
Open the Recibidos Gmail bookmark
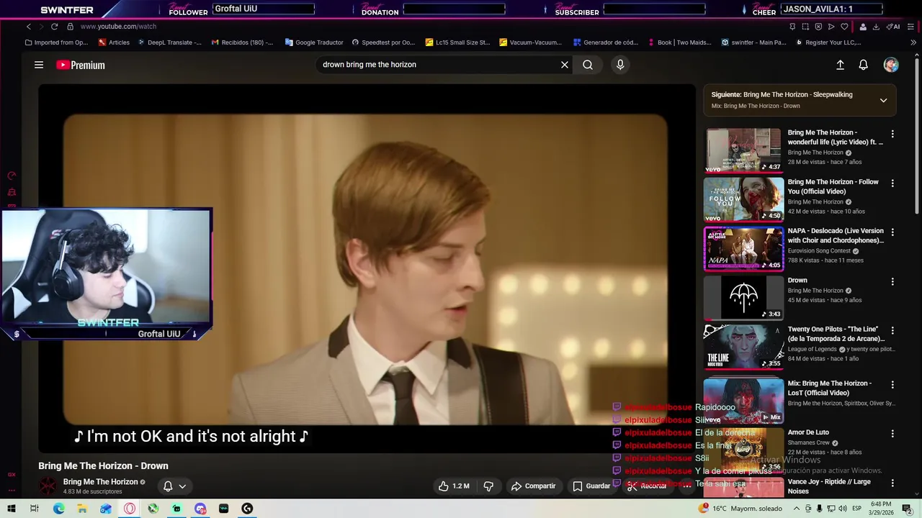242,42
